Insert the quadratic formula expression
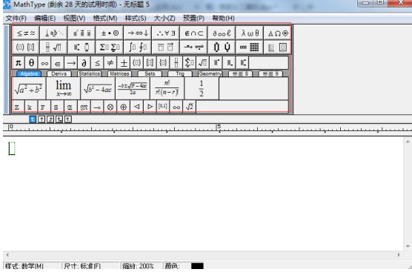The width and height of the screenshot is (412, 272). coord(133,88)
